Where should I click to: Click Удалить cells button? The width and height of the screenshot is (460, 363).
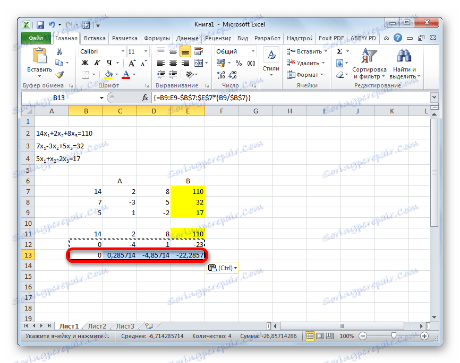[305, 63]
